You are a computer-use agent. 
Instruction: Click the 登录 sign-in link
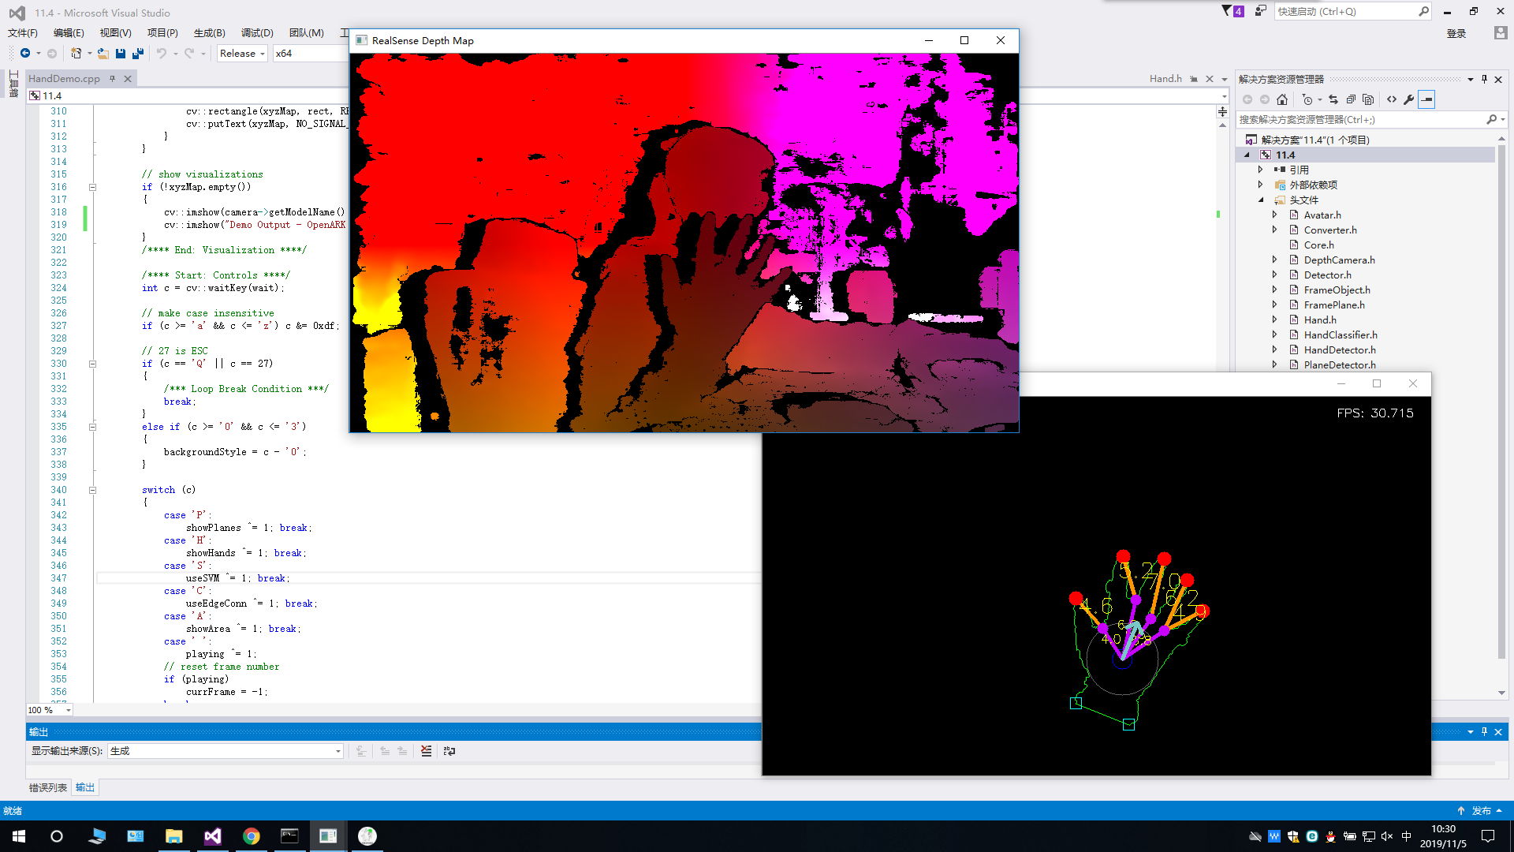tap(1456, 33)
